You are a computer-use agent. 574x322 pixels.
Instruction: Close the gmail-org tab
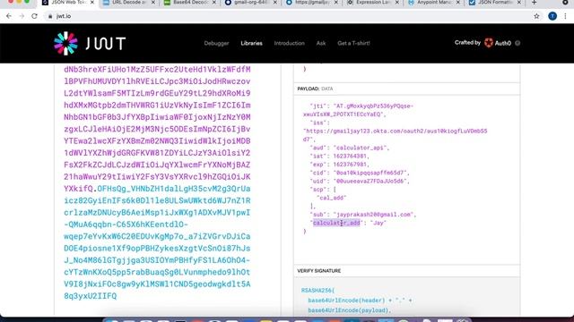point(275,3)
